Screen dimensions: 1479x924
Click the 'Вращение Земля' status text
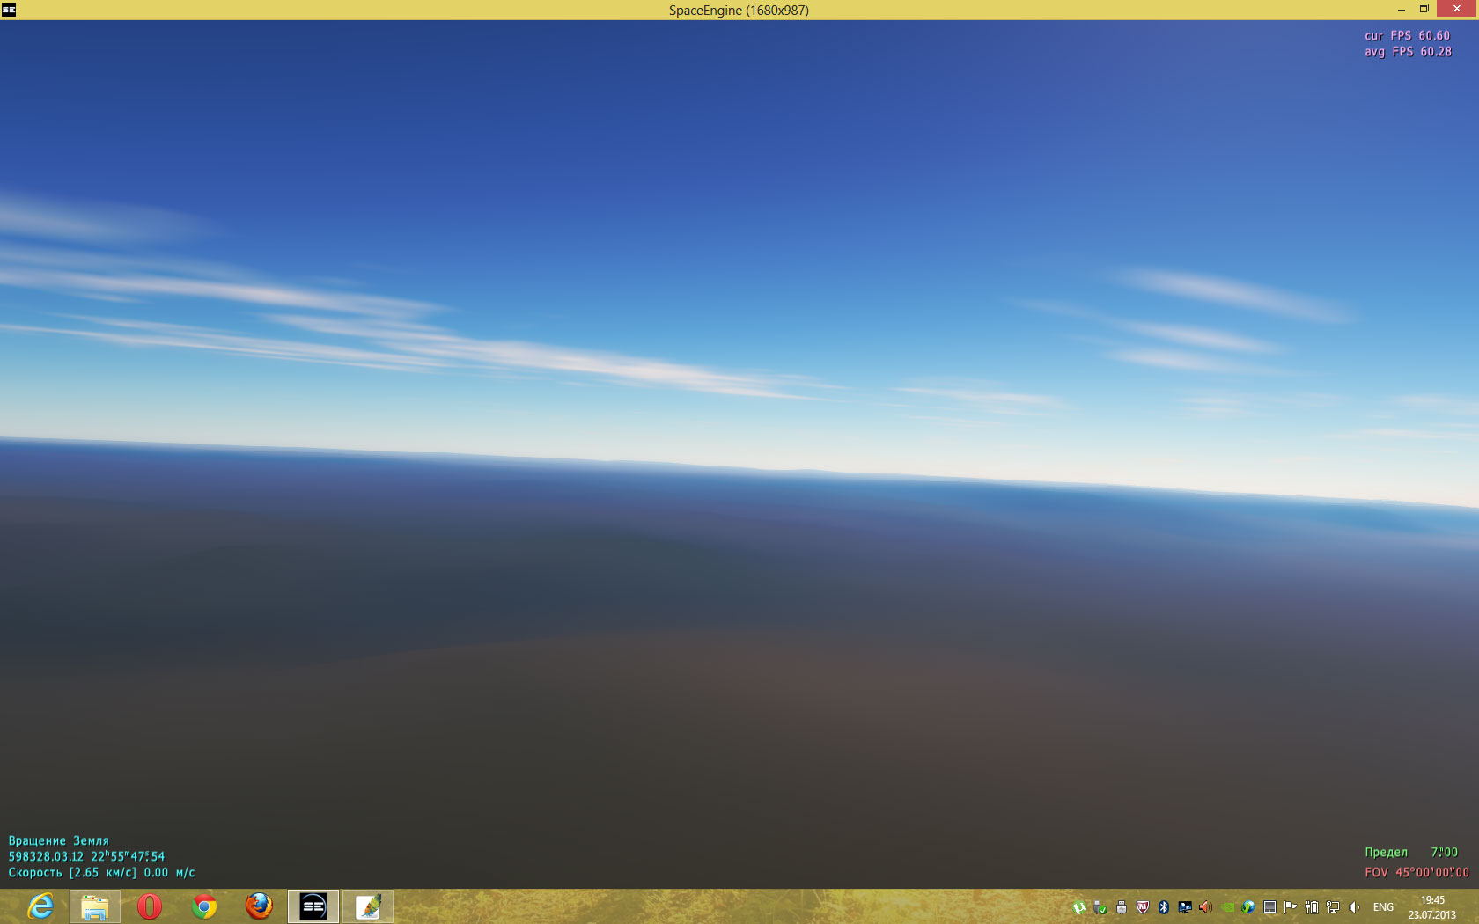pos(59,840)
